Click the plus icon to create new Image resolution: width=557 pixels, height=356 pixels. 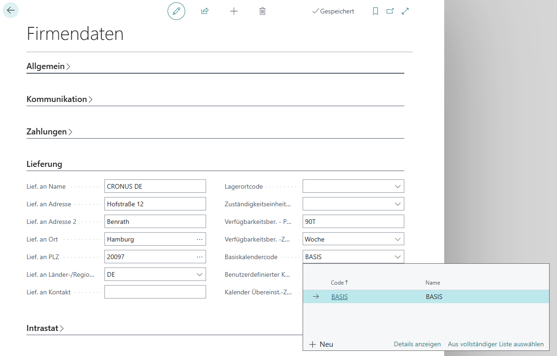click(234, 11)
